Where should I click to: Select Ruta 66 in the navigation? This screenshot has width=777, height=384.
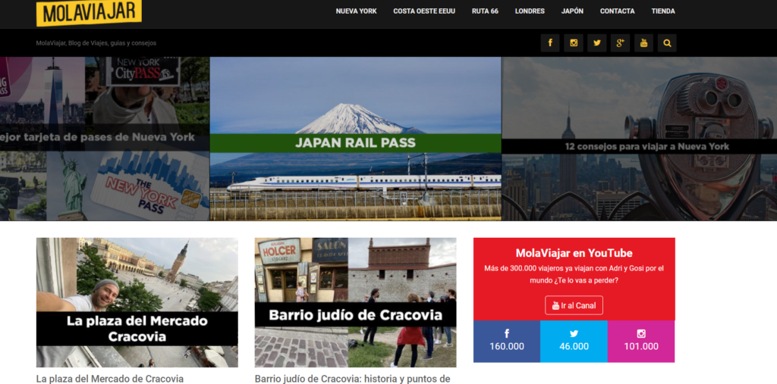tap(485, 11)
